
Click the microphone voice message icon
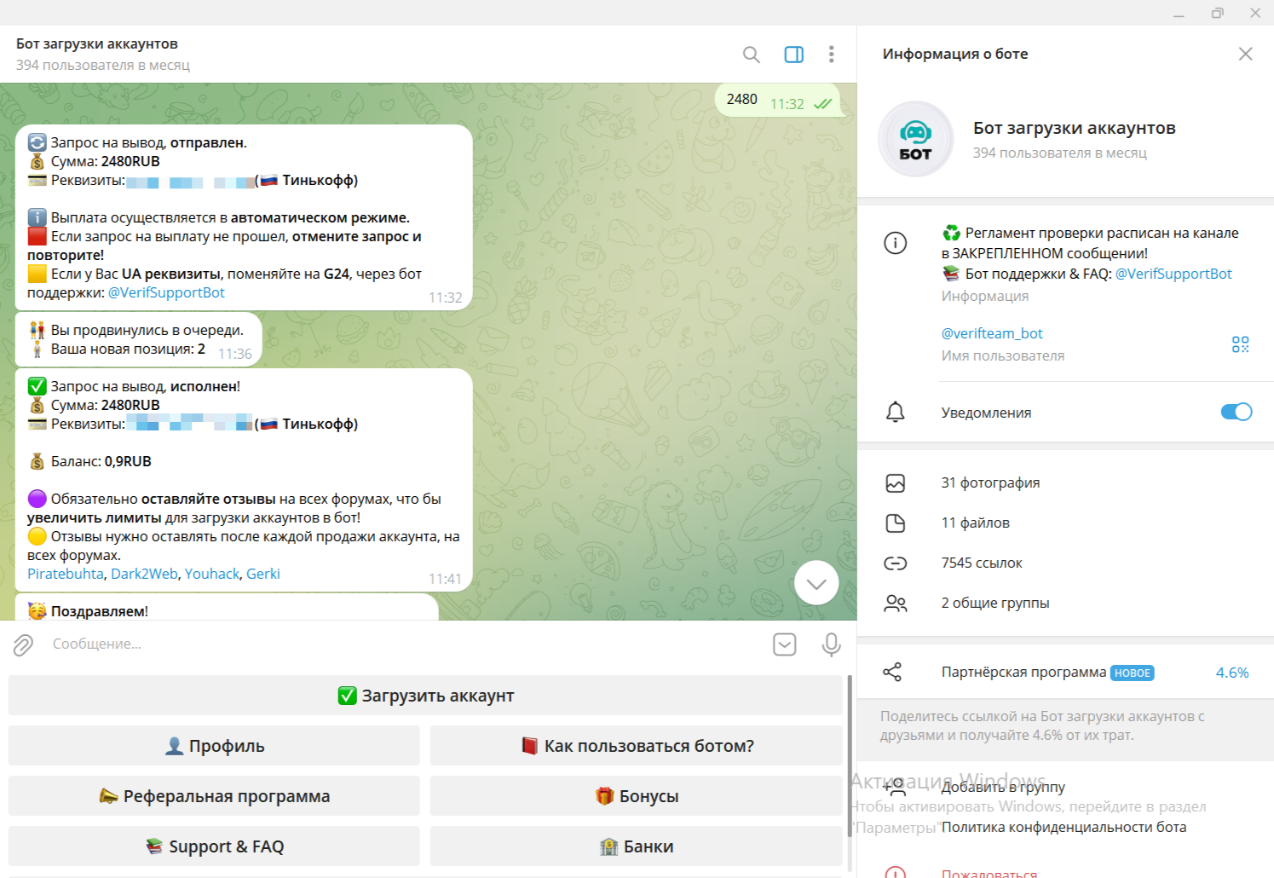831,644
